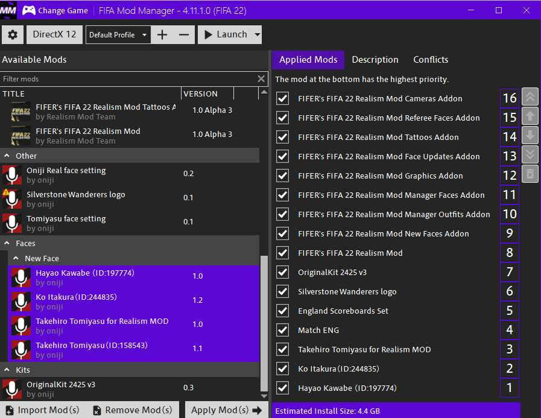
Task: Open the Default Profile dropdown
Action: click(118, 34)
